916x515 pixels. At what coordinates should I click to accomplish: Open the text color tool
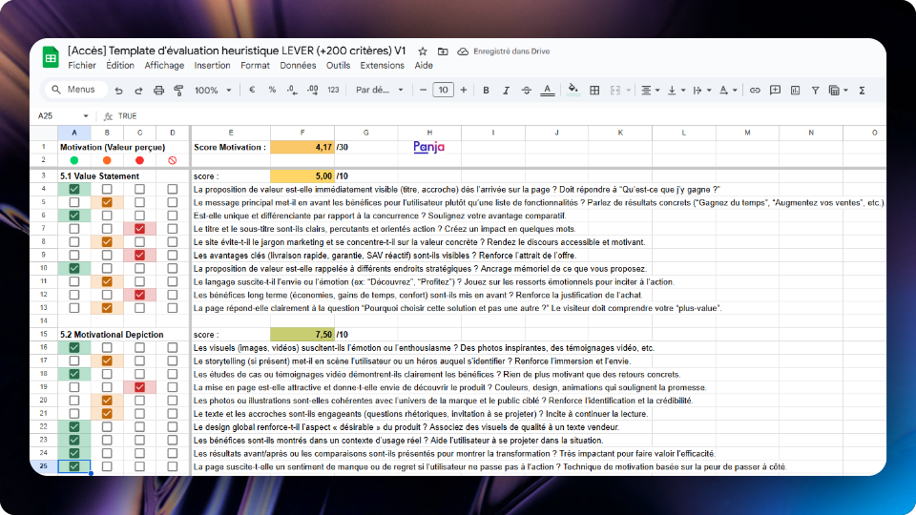548,91
